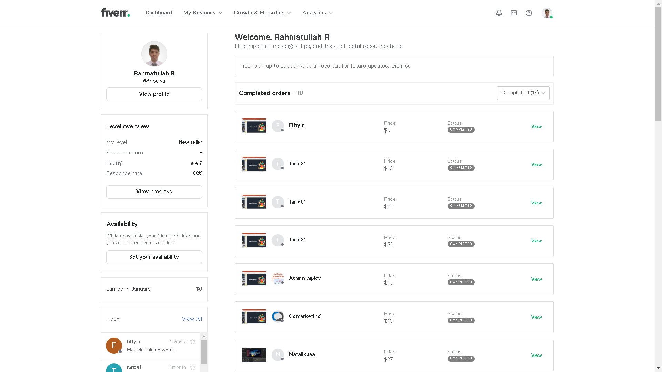The width and height of the screenshot is (662, 372).
Task: Star the fiftyin inbox message
Action: (193, 342)
